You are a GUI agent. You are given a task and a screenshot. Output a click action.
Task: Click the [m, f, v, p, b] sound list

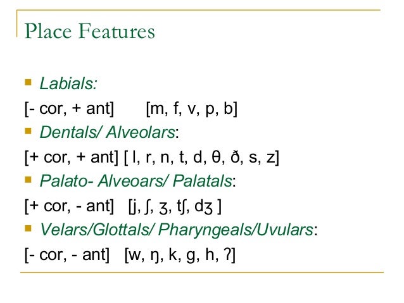click(191, 108)
